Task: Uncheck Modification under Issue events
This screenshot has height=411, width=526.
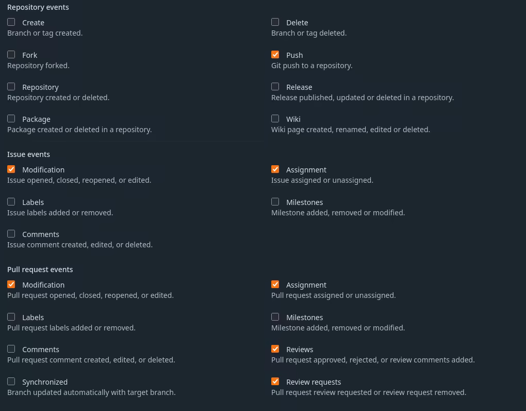Action: [x=11, y=169]
